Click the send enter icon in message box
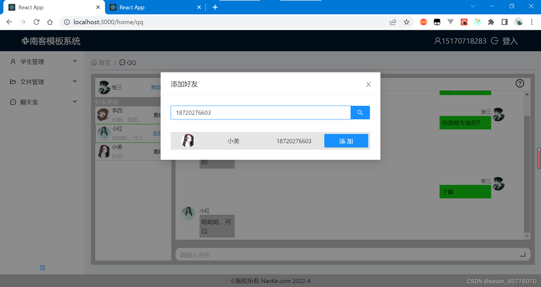 point(523,255)
